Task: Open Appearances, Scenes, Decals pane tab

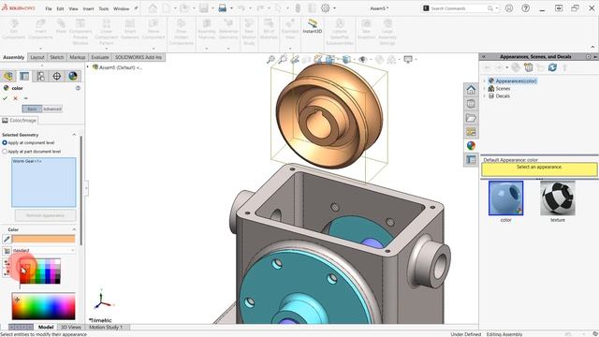Action: pyautogui.click(x=471, y=146)
